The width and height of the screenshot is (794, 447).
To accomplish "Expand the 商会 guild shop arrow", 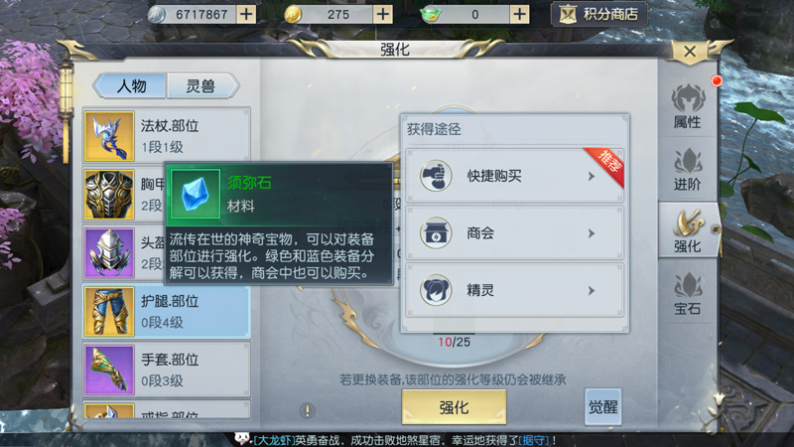I will pyautogui.click(x=591, y=233).
